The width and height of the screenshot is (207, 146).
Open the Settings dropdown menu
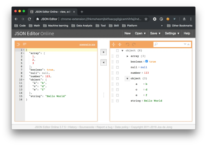[172, 33]
